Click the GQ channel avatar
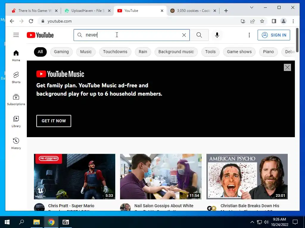 [212, 208]
